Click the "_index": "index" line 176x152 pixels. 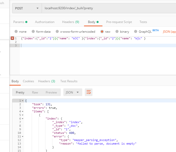[67, 122]
